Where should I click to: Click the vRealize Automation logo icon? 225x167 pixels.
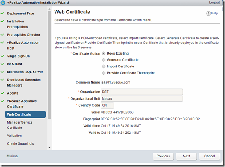[3, 2]
